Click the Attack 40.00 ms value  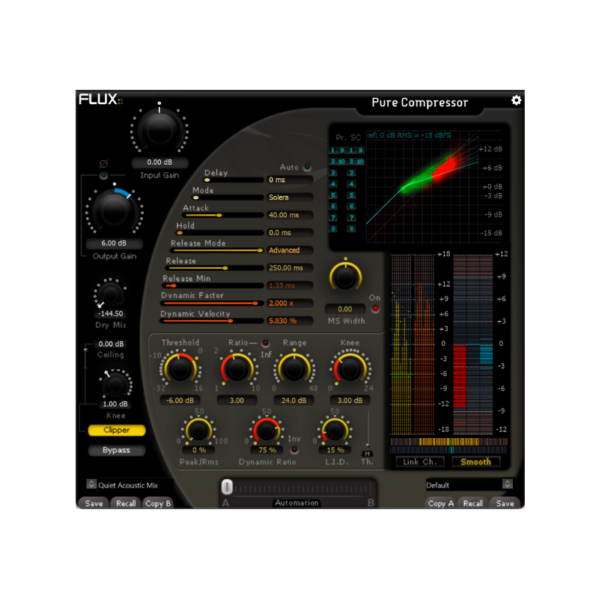pos(290,215)
